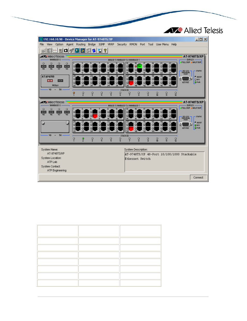Click the yellow question mark help icon
247x321 pixels.
(x=105, y=51)
